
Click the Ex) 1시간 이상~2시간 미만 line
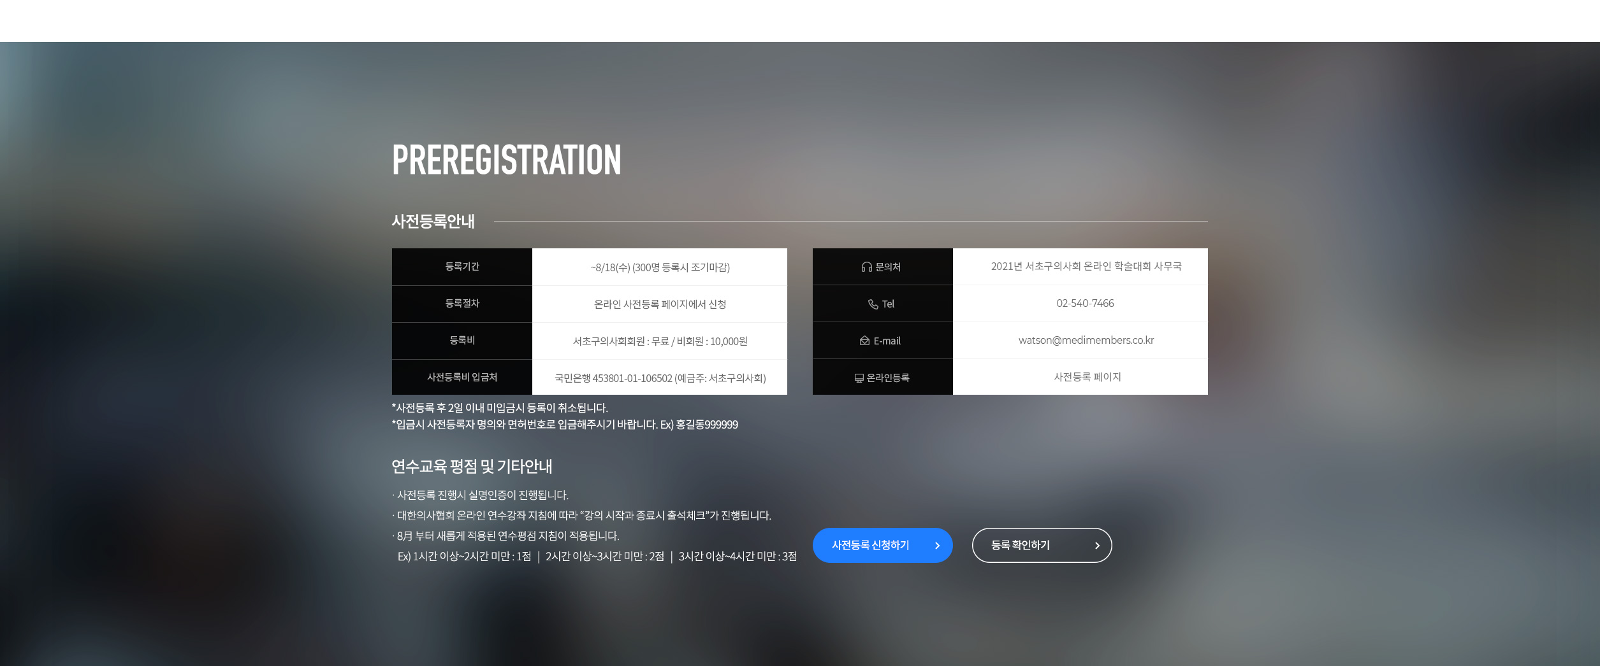597,556
